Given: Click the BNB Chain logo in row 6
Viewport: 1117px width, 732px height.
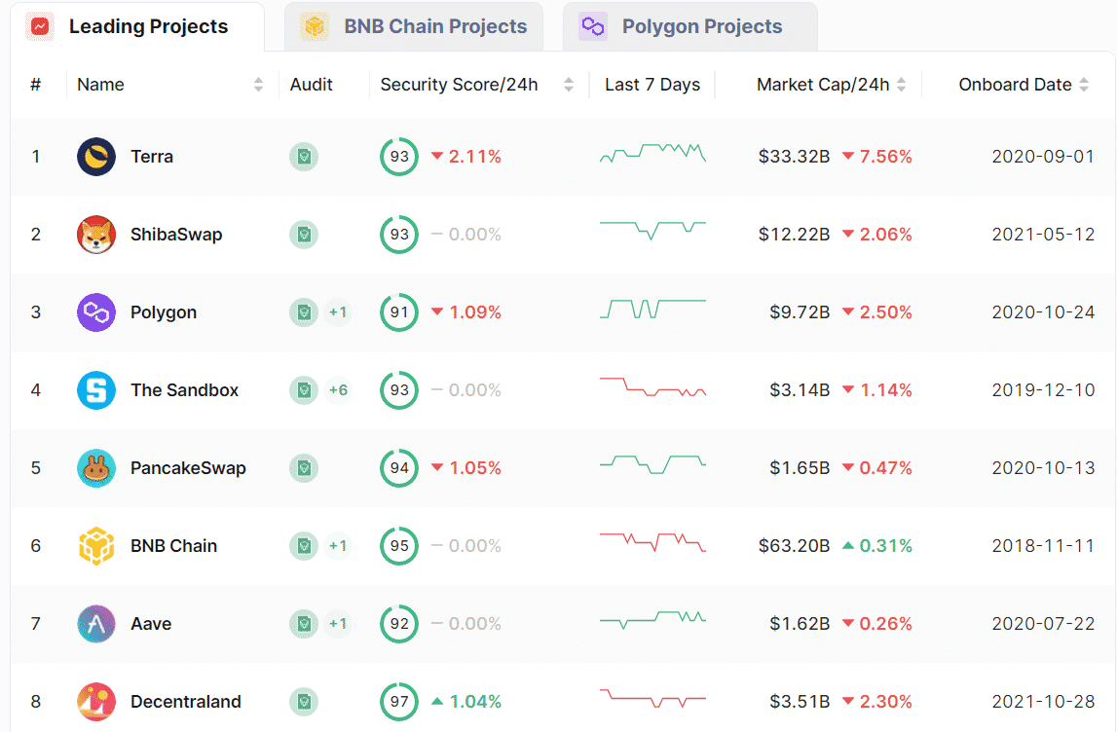Looking at the screenshot, I should [x=96, y=546].
